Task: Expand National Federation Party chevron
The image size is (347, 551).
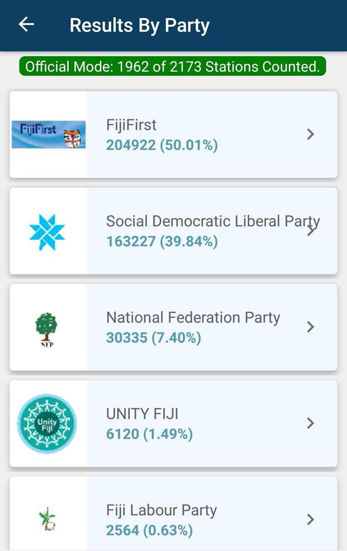Action: click(310, 327)
